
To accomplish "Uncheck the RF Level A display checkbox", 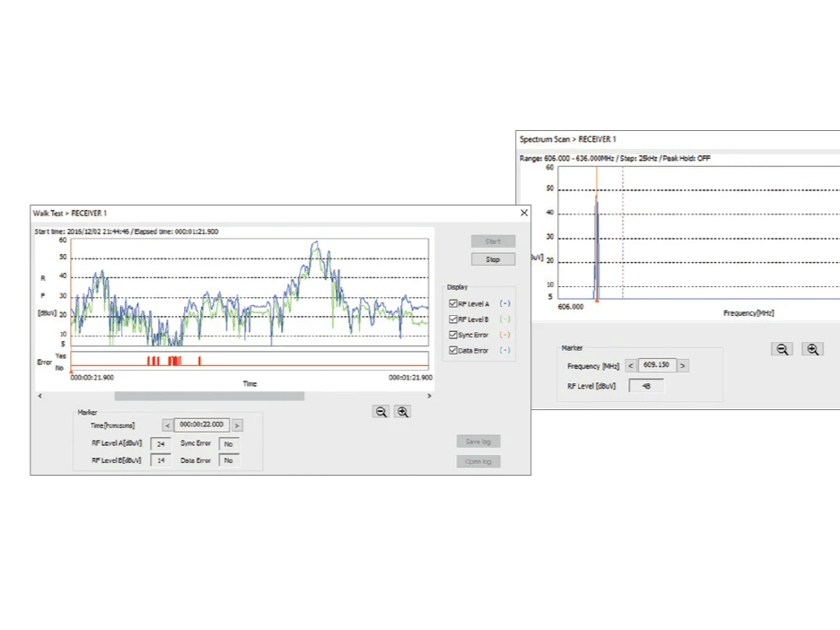I will pos(454,304).
